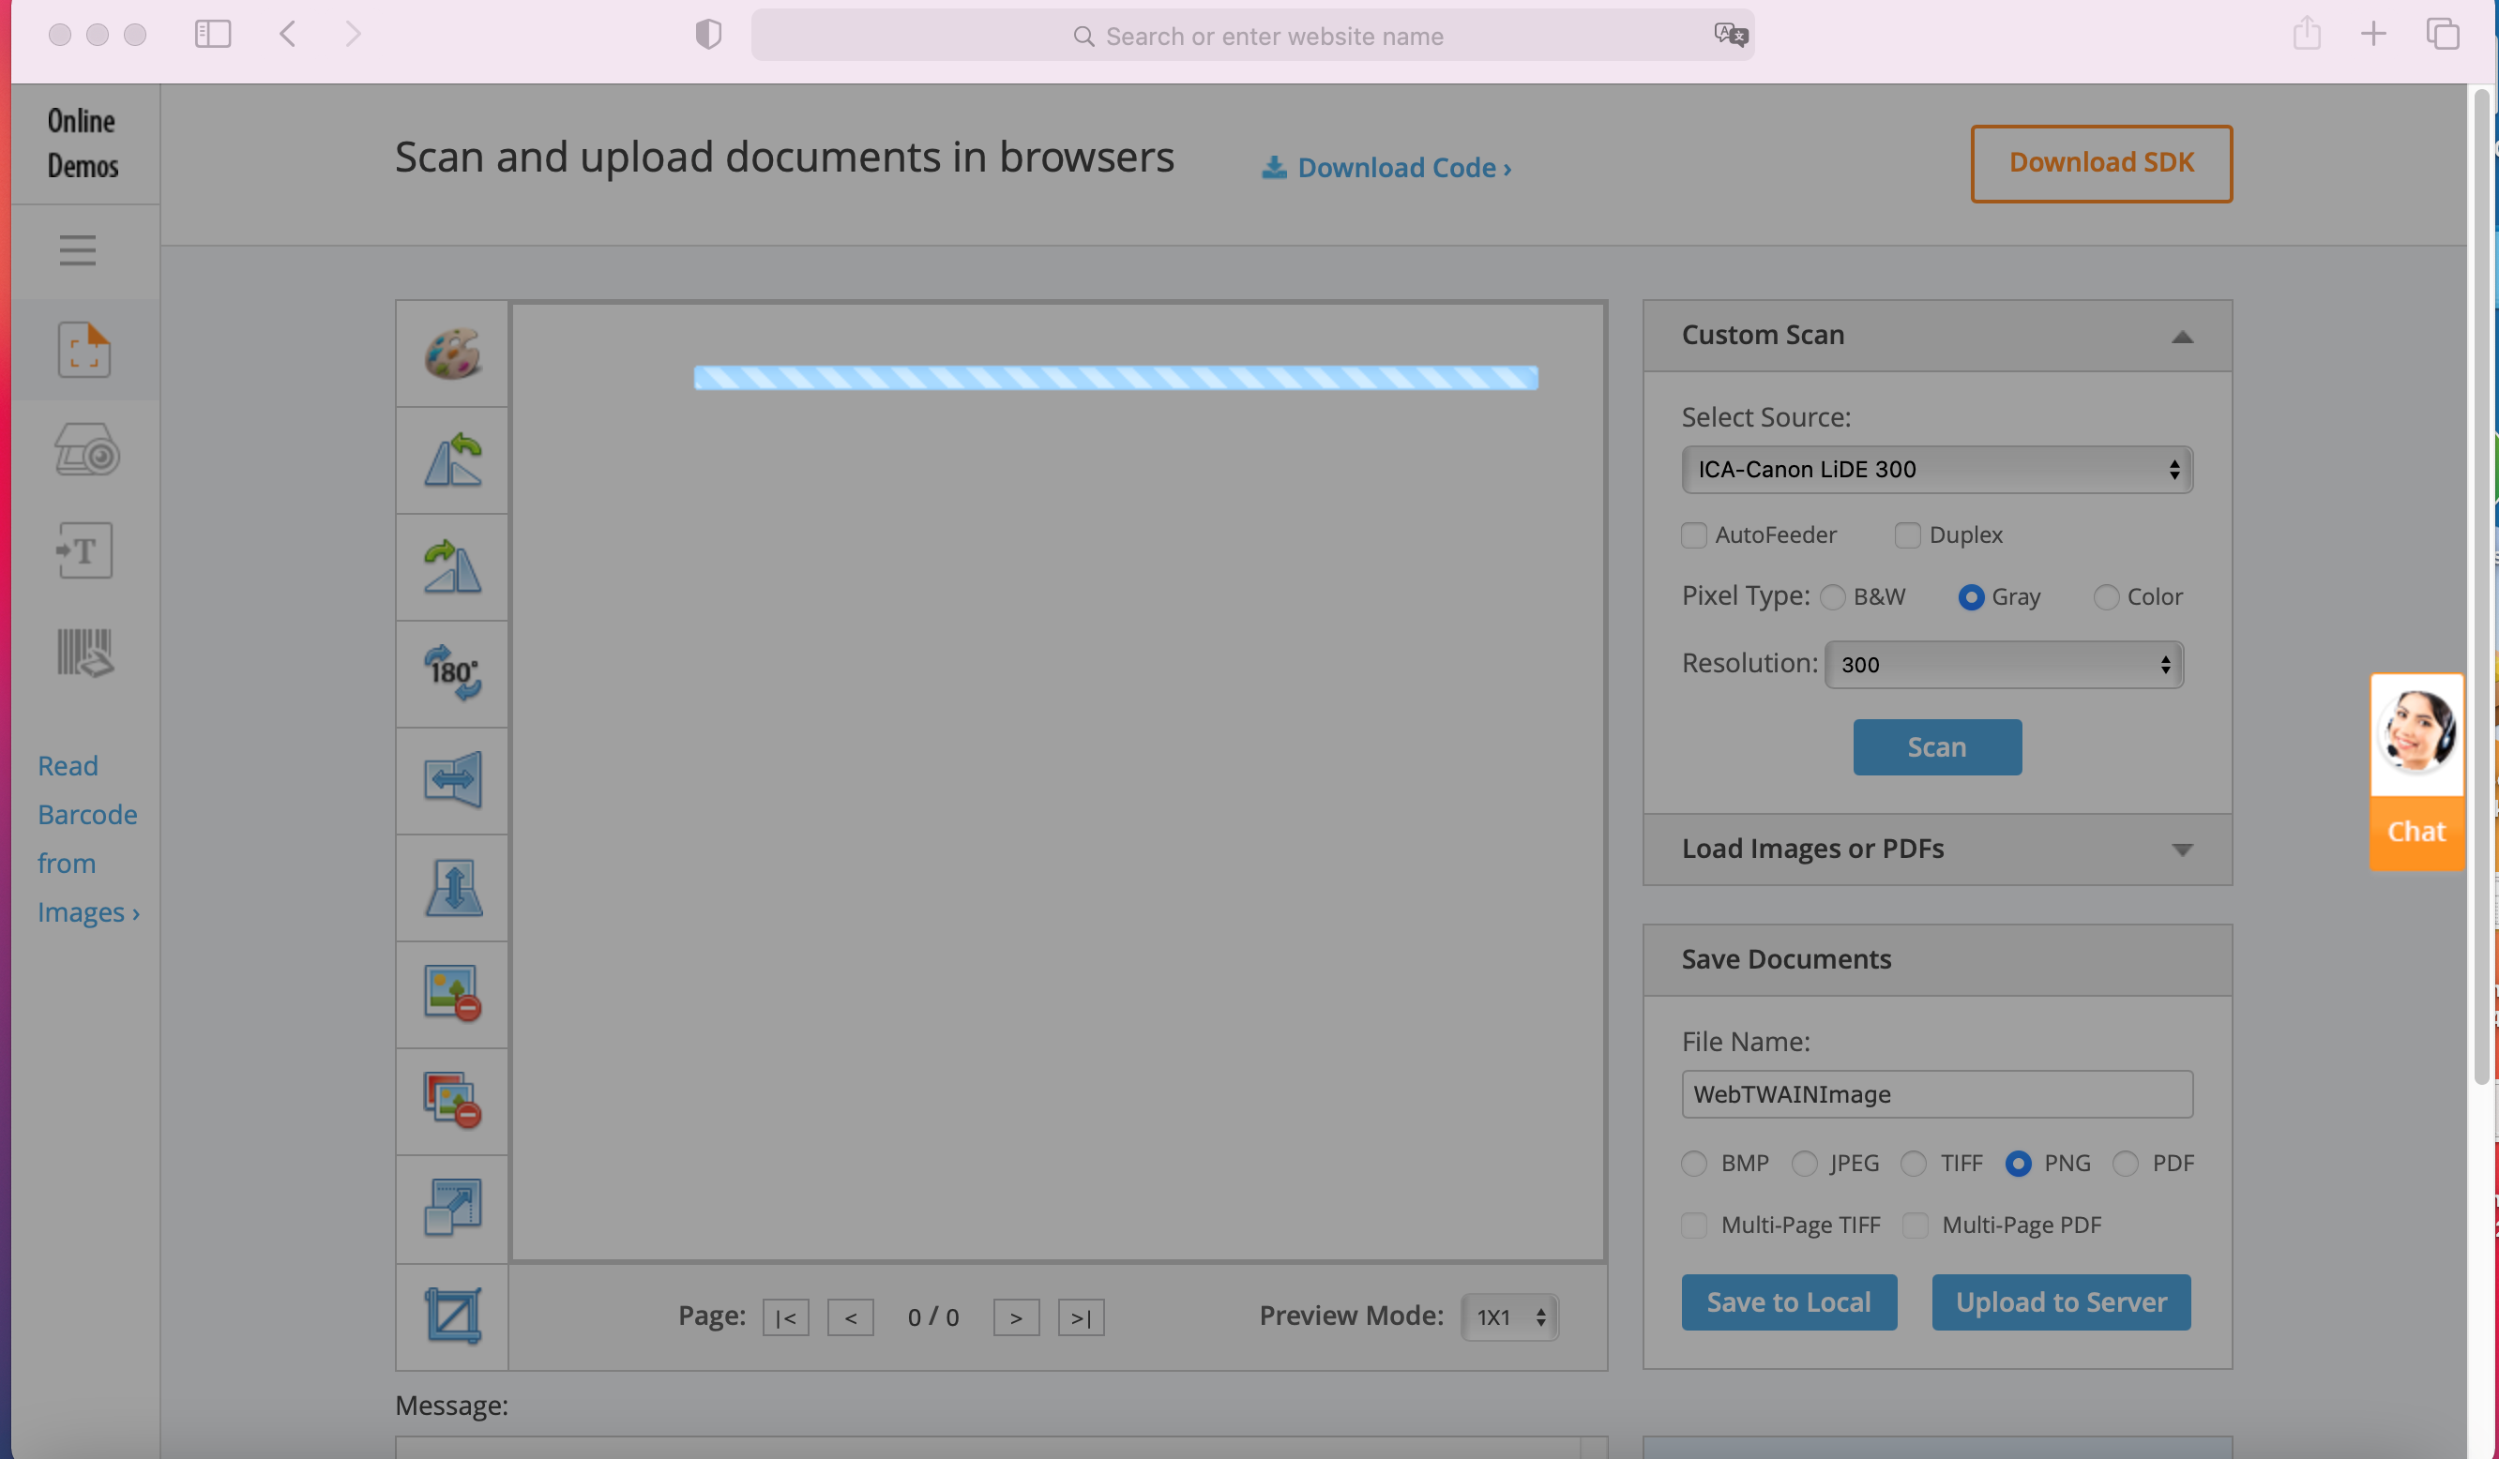Click the remove selected image icon
Viewport: 2499px width, 1459px height.
pyautogui.click(x=452, y=993)
